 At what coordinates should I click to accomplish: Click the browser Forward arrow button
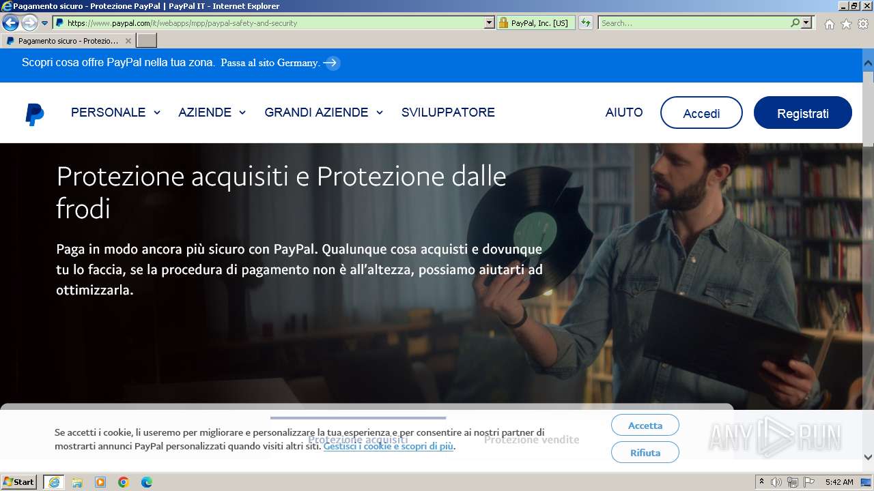(x=29, y=23)
